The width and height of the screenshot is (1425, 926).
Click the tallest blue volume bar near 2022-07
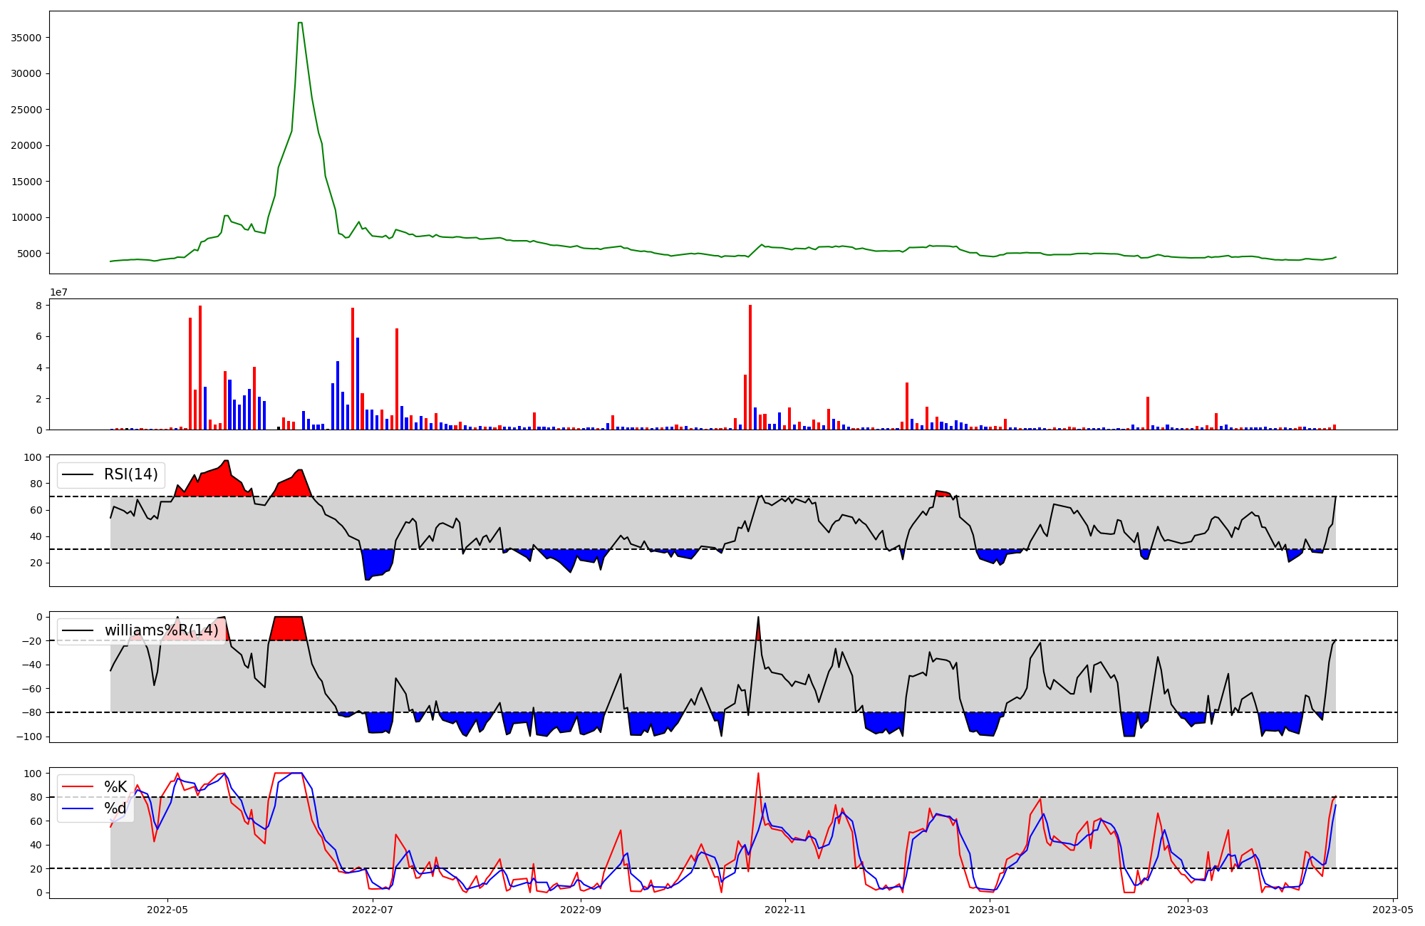[358, 385]
